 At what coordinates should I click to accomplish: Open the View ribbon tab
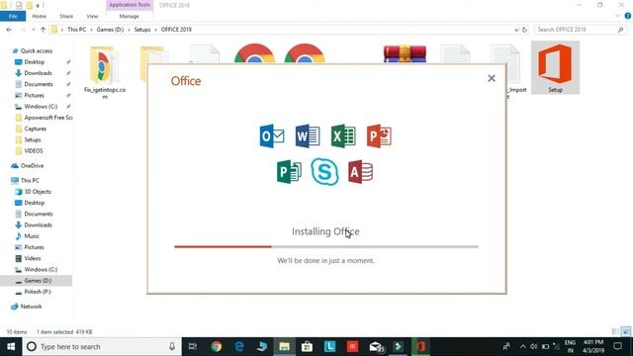(x=92, y=16)
